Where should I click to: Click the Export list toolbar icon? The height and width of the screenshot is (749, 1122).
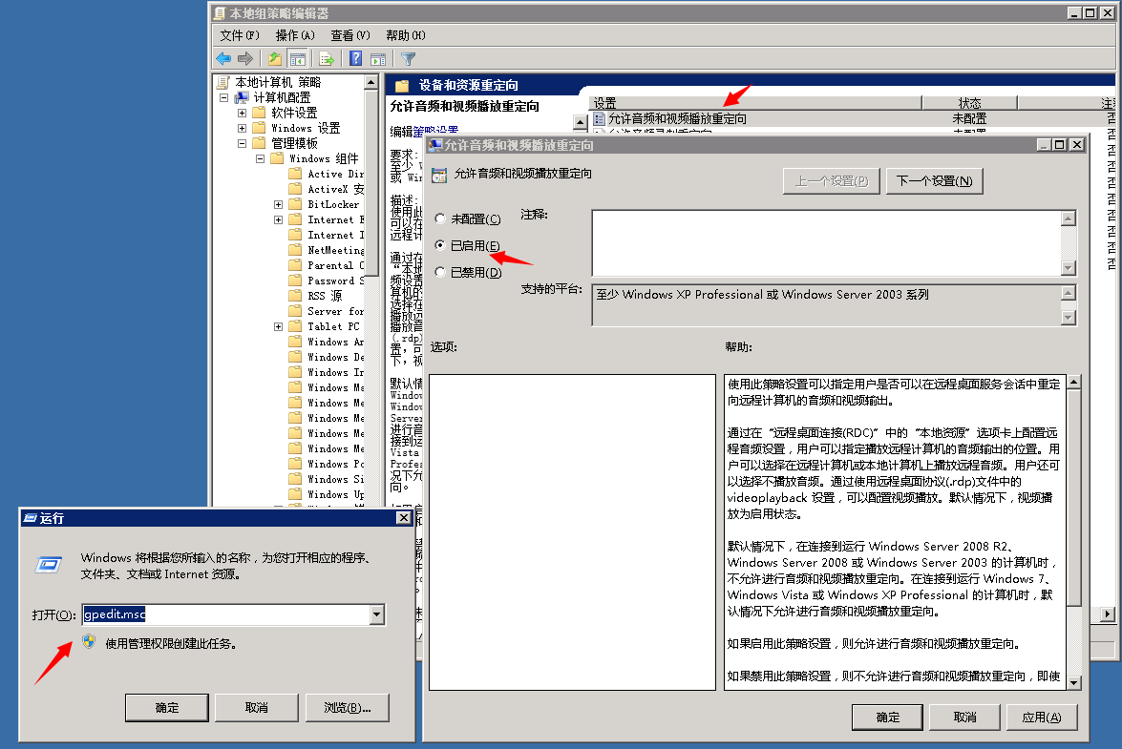click(x=327, y=59)
